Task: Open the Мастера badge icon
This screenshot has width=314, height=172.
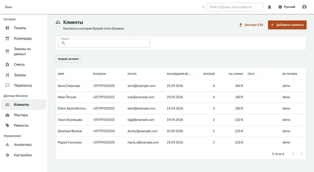Action: pyautogui.click(x=7, y=115)
